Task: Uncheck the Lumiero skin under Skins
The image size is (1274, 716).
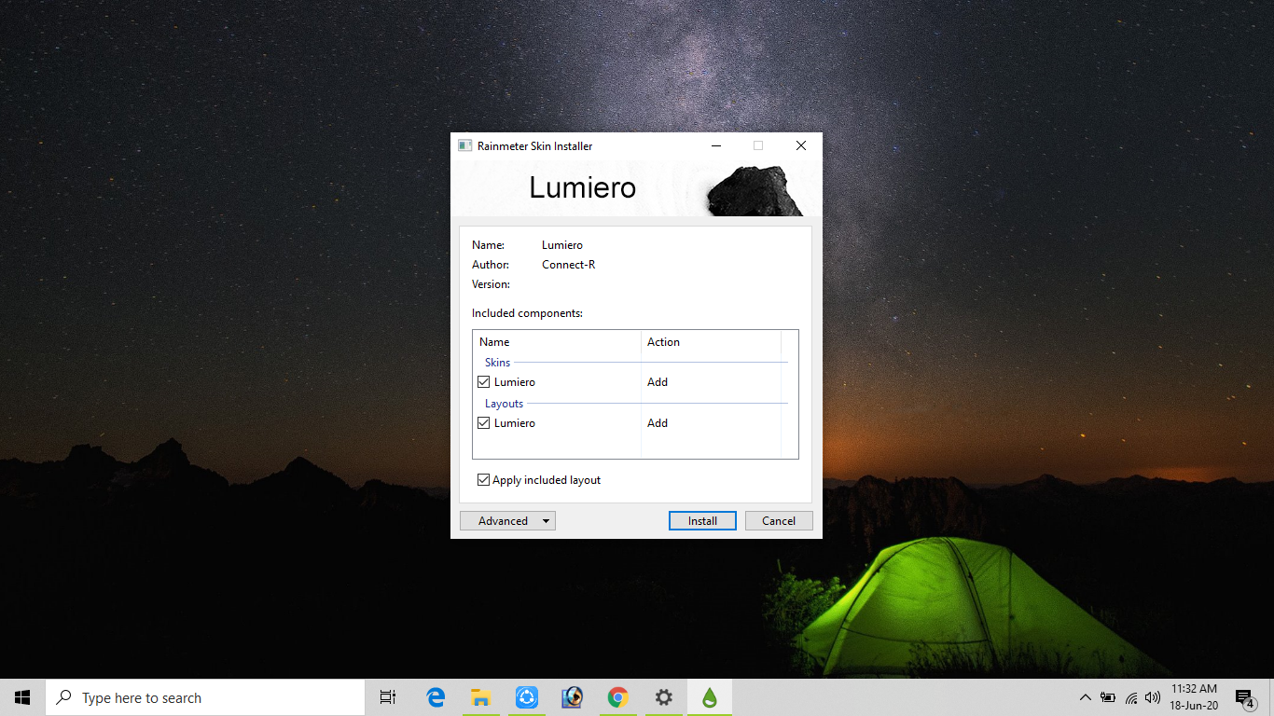Action: click(483, 381)
